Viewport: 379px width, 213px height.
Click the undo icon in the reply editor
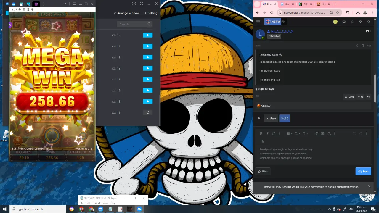[x=354, y=134]
